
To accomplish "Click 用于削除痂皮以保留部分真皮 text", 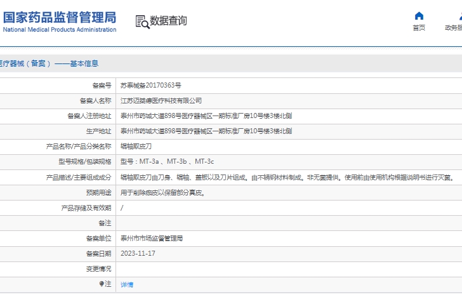I will 162,193.
